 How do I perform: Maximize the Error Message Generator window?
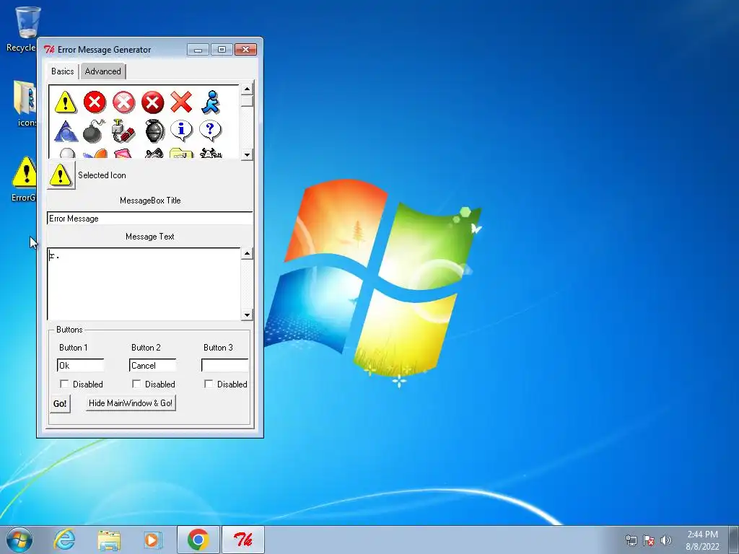222,50
